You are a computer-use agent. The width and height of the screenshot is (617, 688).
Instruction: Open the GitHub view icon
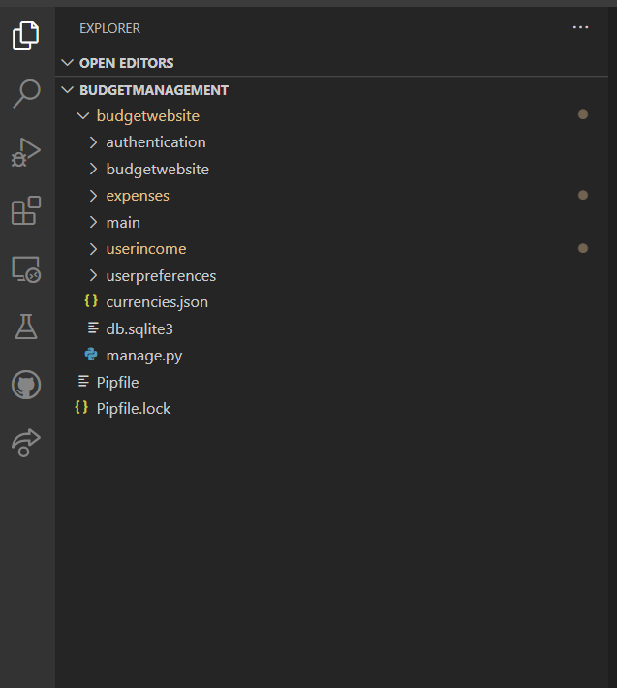click(26, 385)
